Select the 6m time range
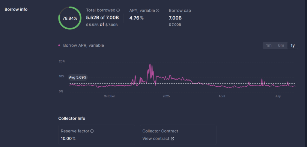Image resolution: width=307 pixels, height=147 pixels. point(281,45)
